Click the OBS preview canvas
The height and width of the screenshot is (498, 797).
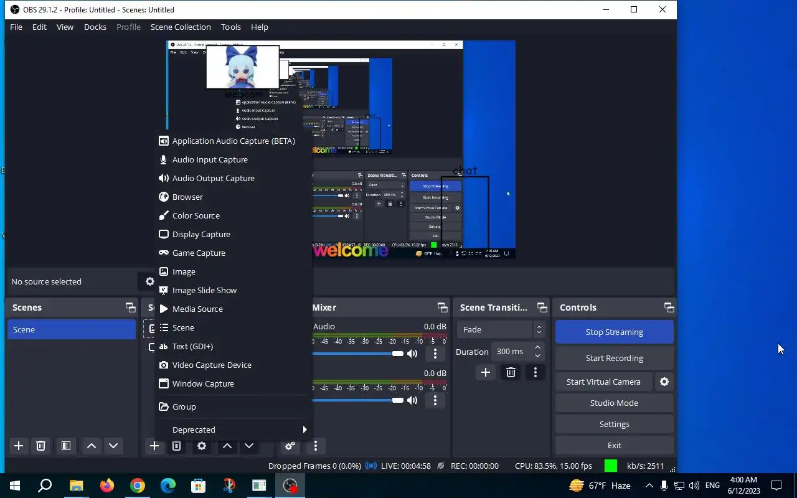click(x=341, y=149)
